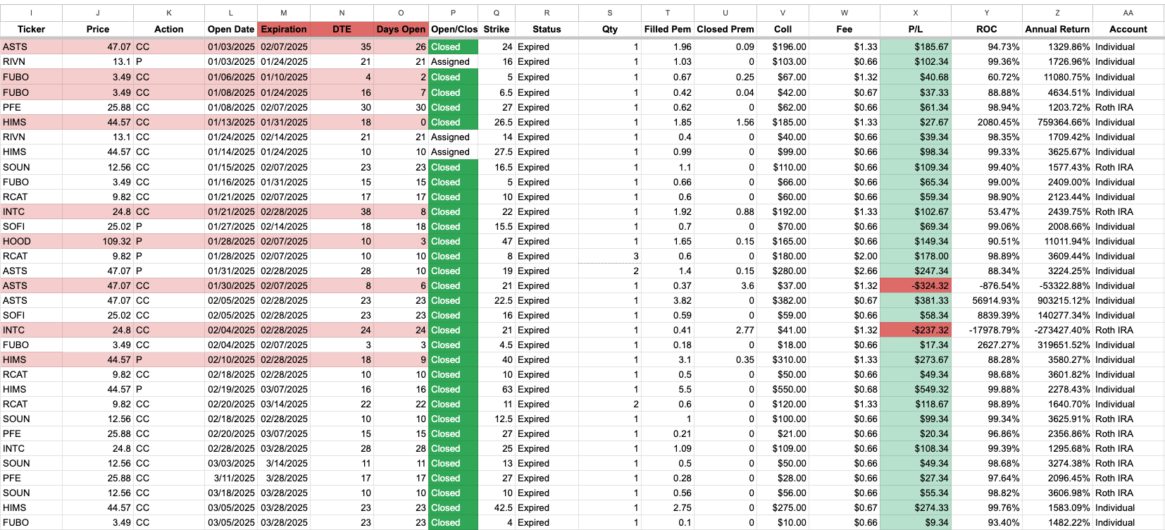Viewport: 1165px width, 530px height.
Task: Click the Annual Return cell 759364.66%
Action: click(x=1057, y=122)
